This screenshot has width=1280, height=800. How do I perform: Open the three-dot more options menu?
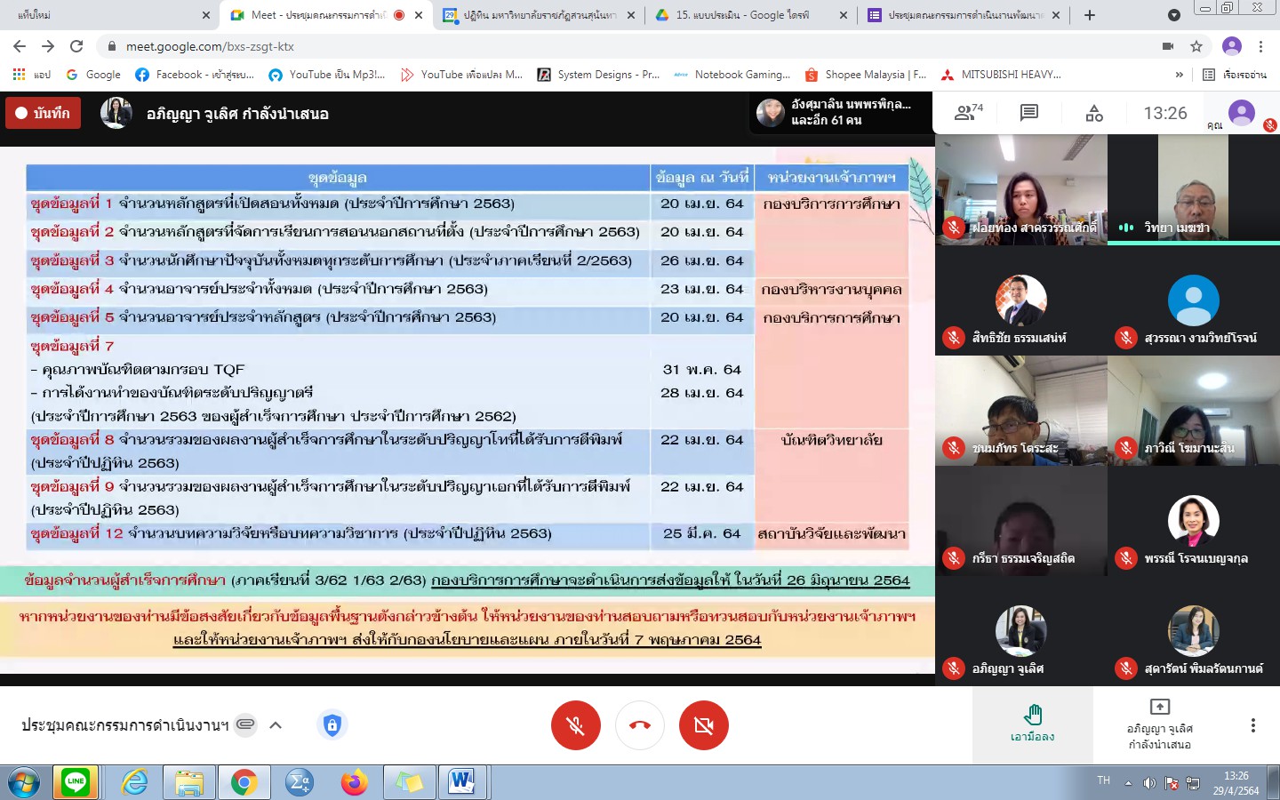[x=1253, y=725]
